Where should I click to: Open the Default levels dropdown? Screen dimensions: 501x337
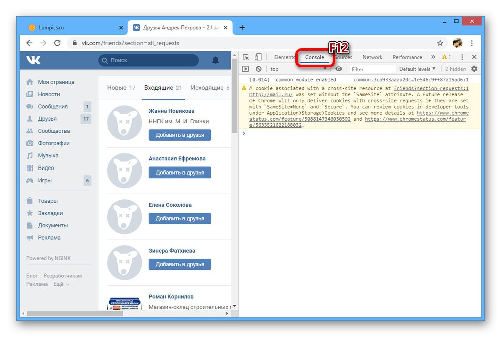[417, 69]
